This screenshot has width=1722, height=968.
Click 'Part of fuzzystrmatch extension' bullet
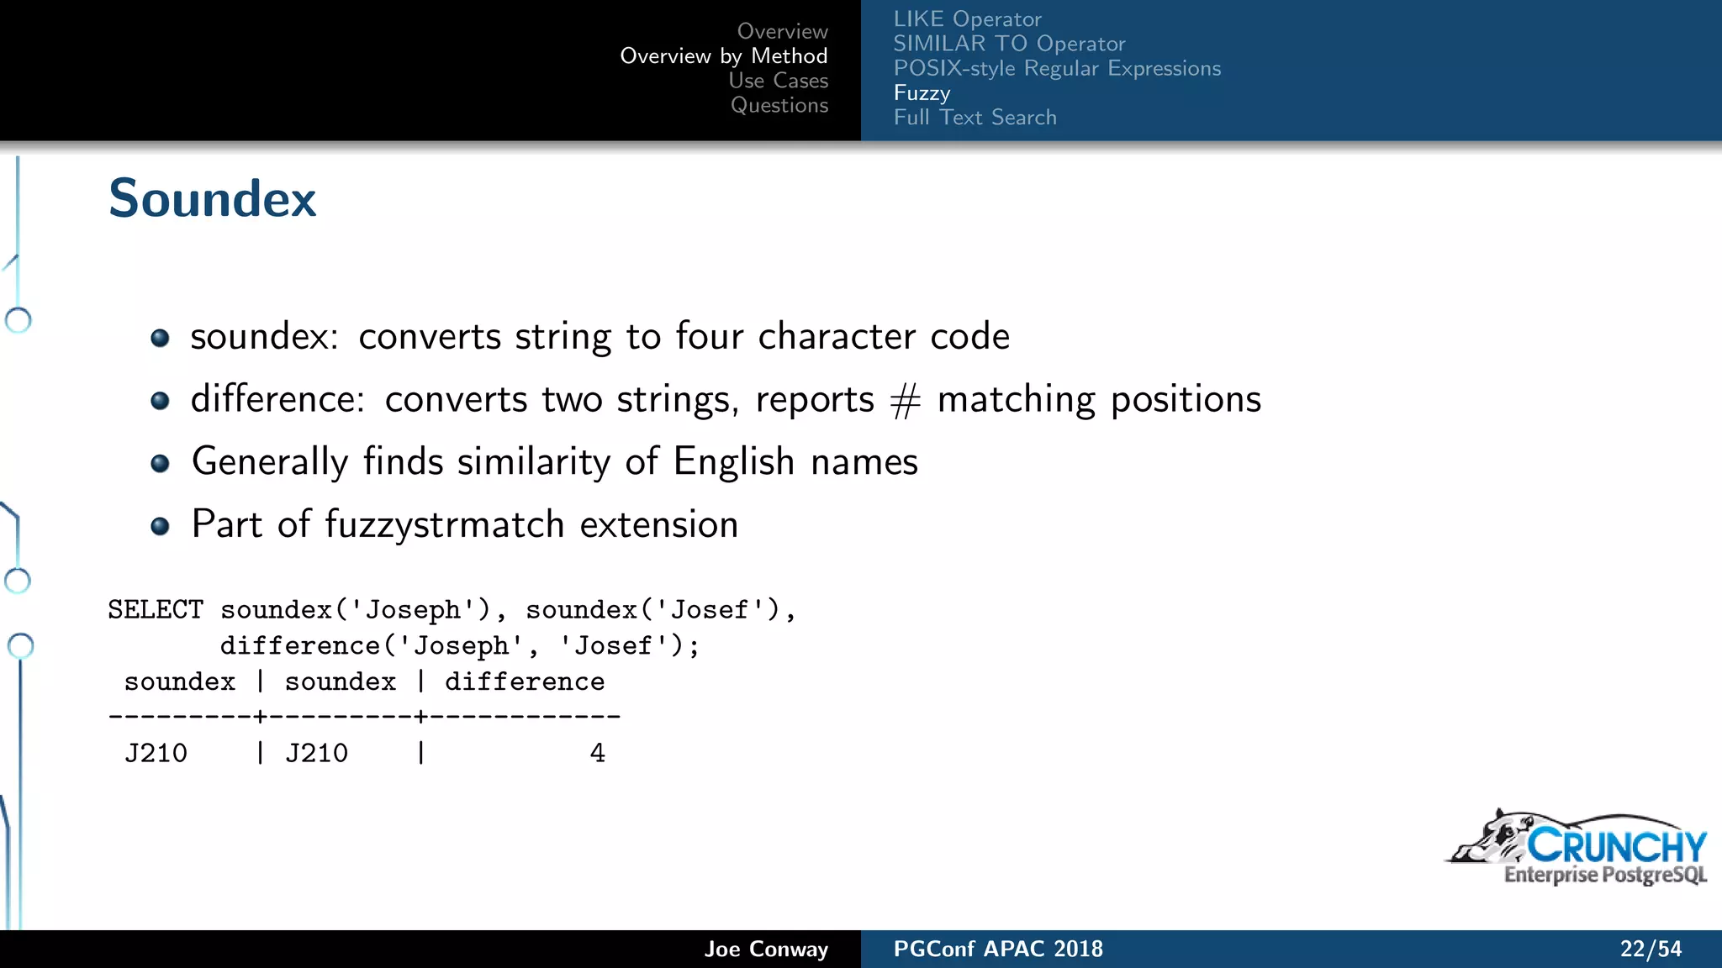[465, 525]
